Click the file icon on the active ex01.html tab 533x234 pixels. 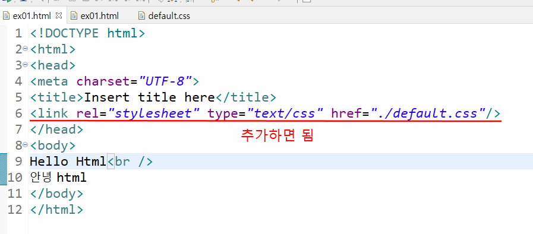pos(6,15)
